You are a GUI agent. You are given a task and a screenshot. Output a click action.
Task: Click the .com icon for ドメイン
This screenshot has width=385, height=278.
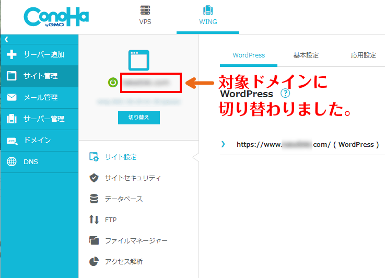(12, 141)
